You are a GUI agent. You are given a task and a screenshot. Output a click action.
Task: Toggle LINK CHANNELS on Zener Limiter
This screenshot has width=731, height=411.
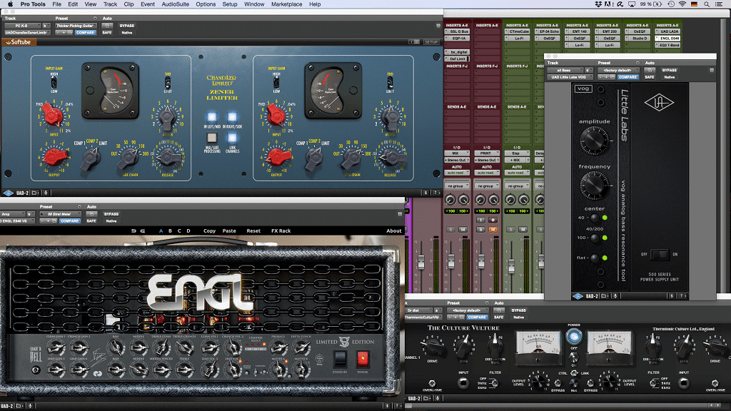tap(232, 138)
